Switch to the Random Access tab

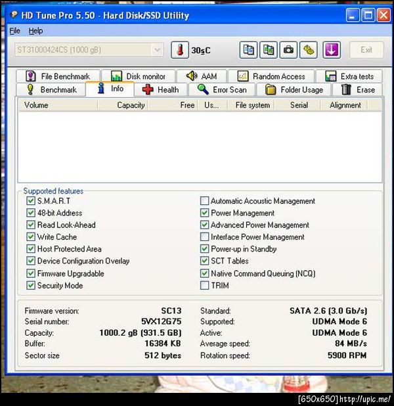click(271, 76)
